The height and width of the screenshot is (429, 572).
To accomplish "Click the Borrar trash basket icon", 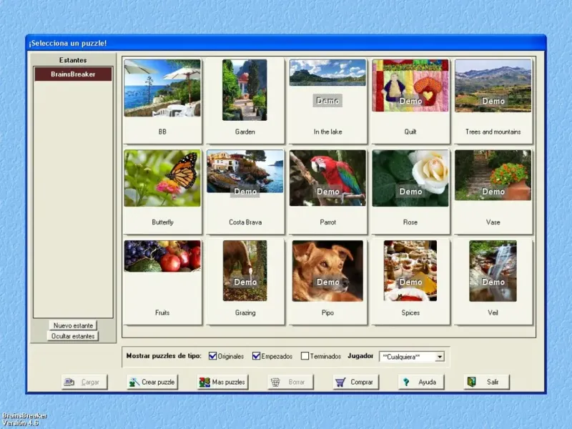I will click(x=275, y=382).
